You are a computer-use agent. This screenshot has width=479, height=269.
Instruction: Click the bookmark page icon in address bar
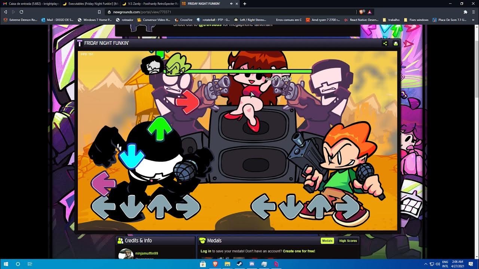click(x=99, y=12)
